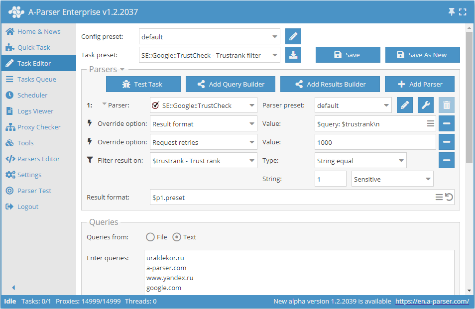Toggle fullscreen icon in title bar
The height and width of the screenshot is (309, 475).
[463, 11]
